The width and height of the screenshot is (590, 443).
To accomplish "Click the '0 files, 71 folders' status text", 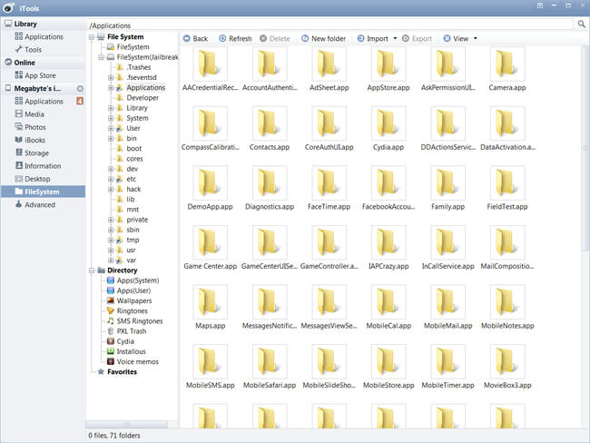I will click(114, 436).
